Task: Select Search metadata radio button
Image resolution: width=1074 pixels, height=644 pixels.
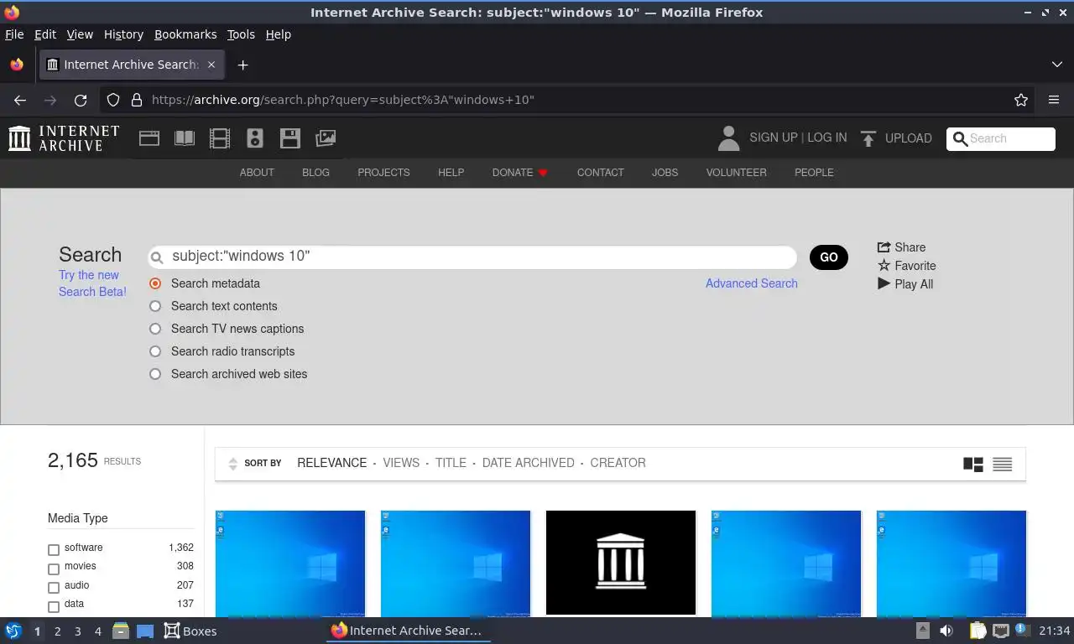Action: [x=155, y=283]
